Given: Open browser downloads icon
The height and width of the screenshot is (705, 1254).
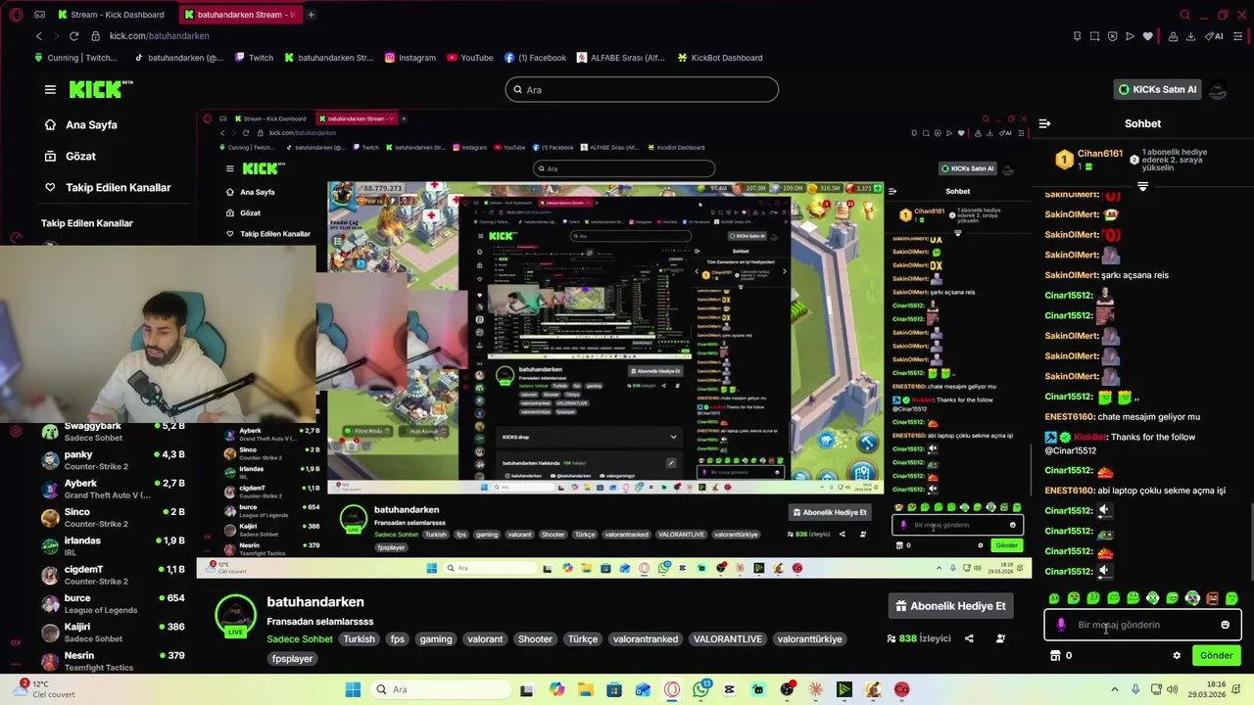Looking at the screenshot, I should tap(1190, 36).
